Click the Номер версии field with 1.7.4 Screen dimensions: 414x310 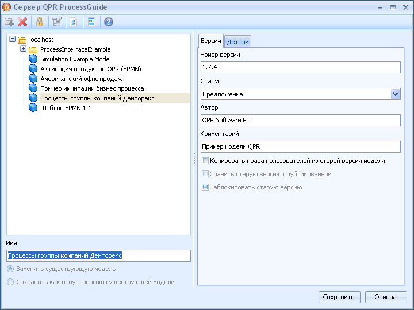pos(301,68)
